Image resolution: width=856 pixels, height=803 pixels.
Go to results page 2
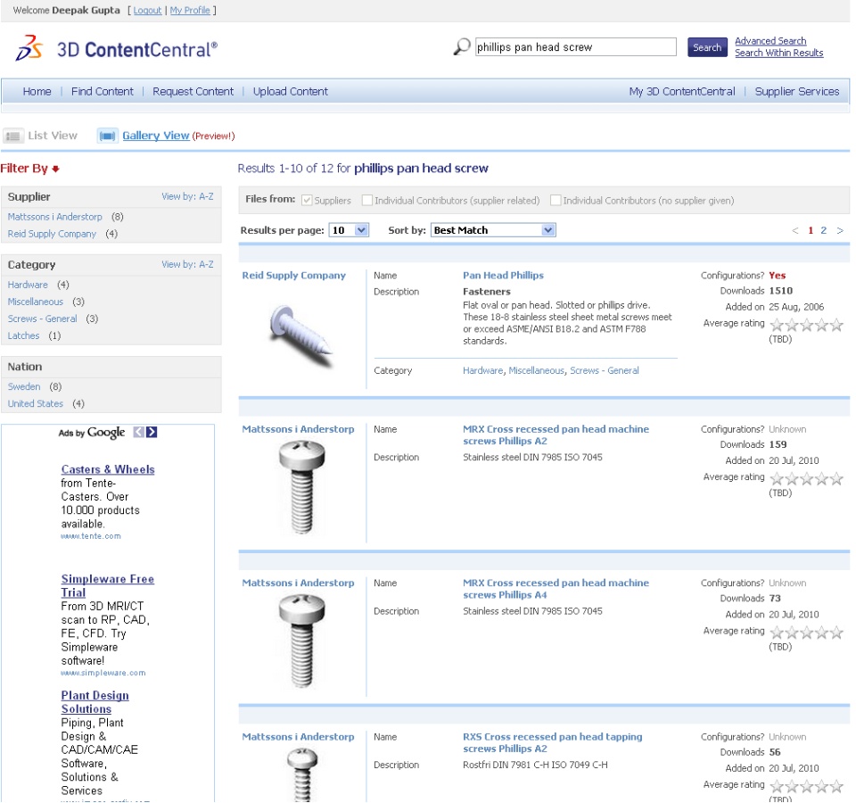pos(823,230)
